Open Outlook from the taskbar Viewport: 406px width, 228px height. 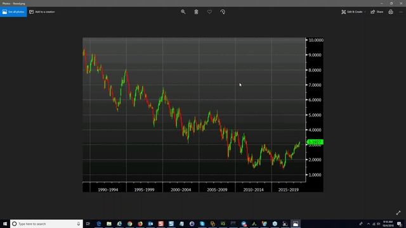pos(150,224)
